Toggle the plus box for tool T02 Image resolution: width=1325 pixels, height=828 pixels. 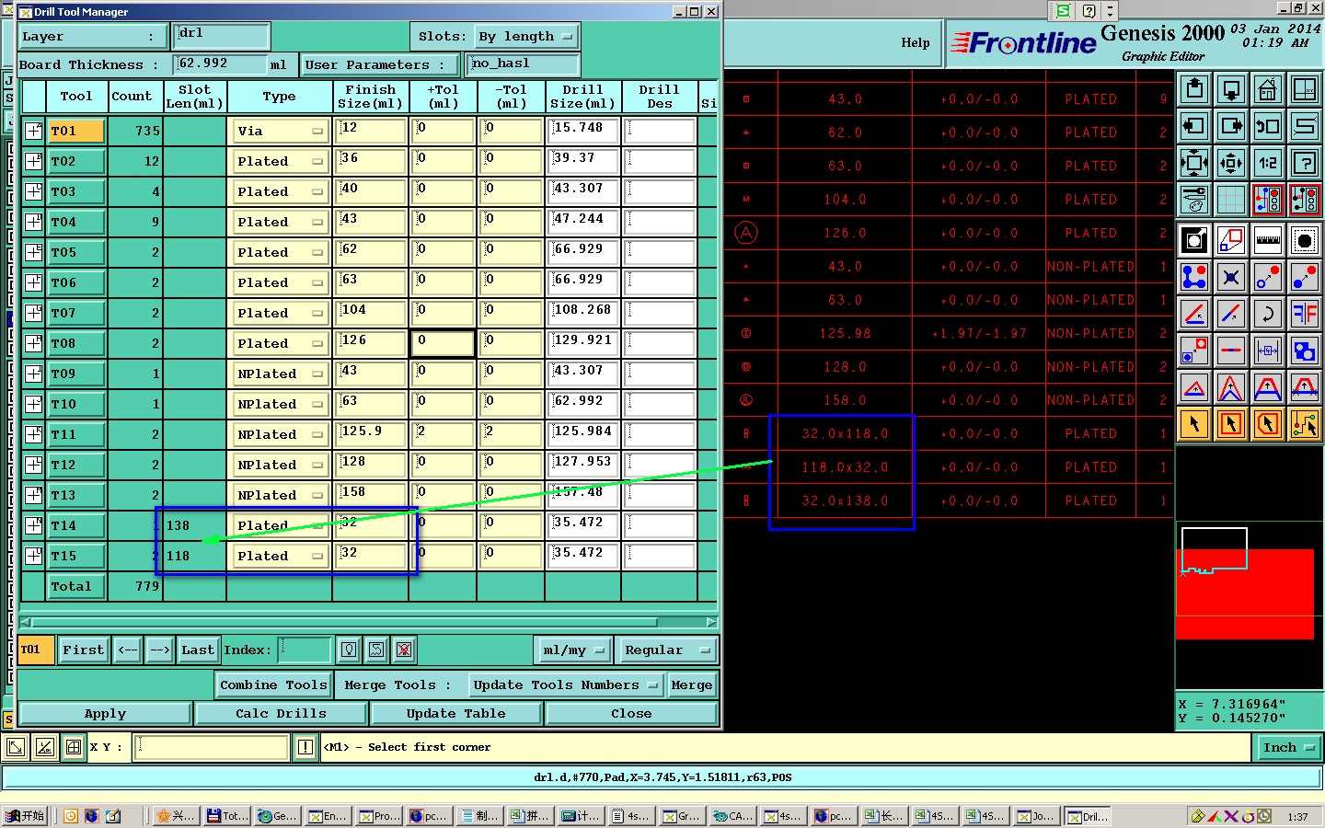33,161
